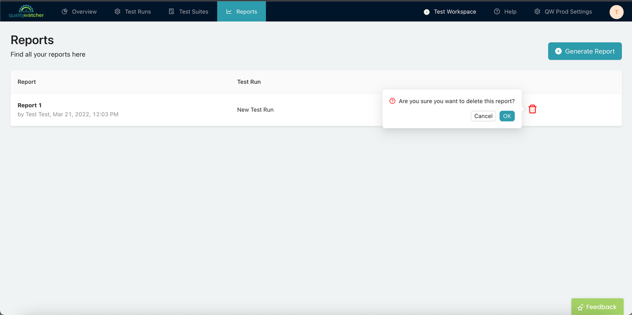Click the delete confirmation question text
Screen dimensions: 632x315
[x=457, y=101]
